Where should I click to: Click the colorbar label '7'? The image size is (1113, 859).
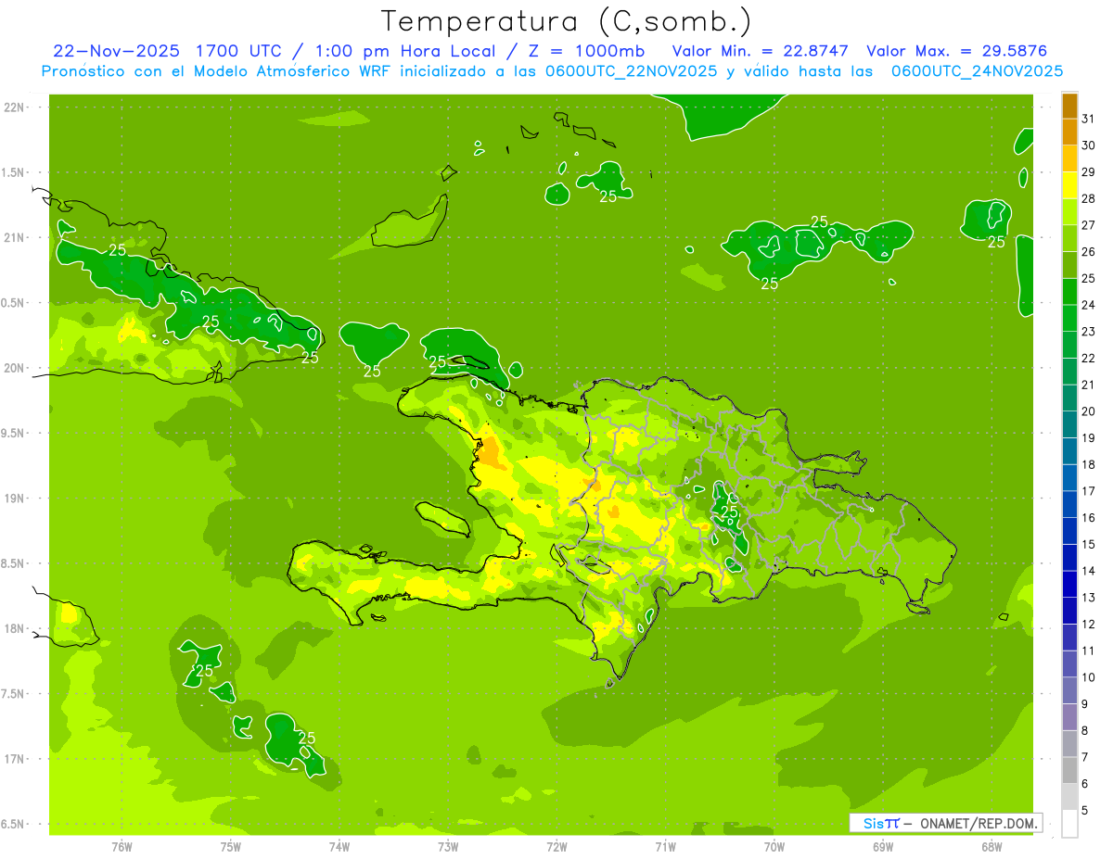1085,757
